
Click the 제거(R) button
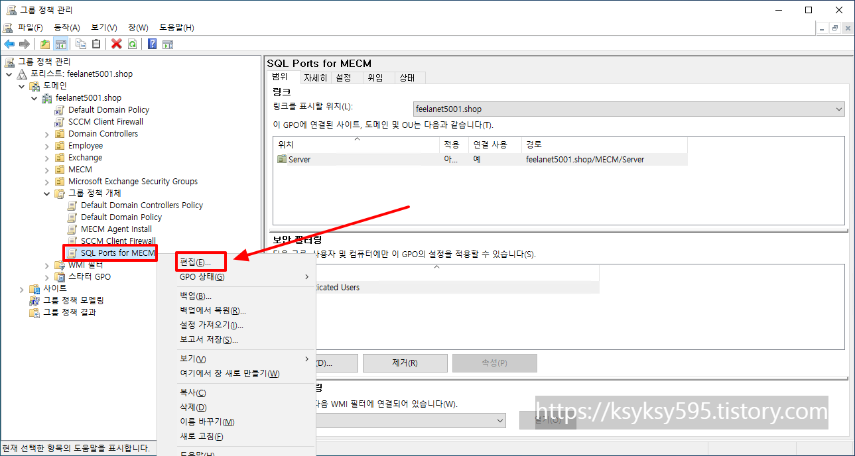(405, 363)
